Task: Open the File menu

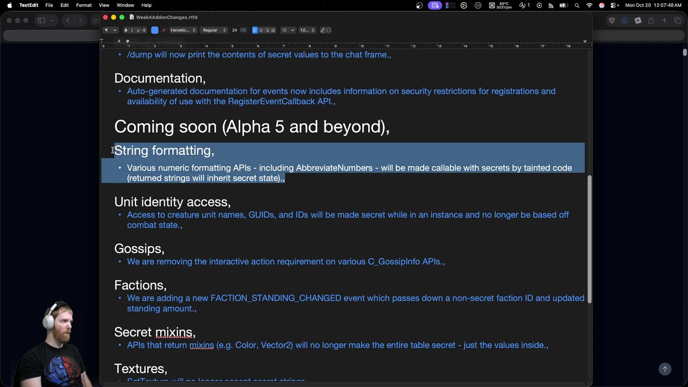Action: [x=49, y=5]
